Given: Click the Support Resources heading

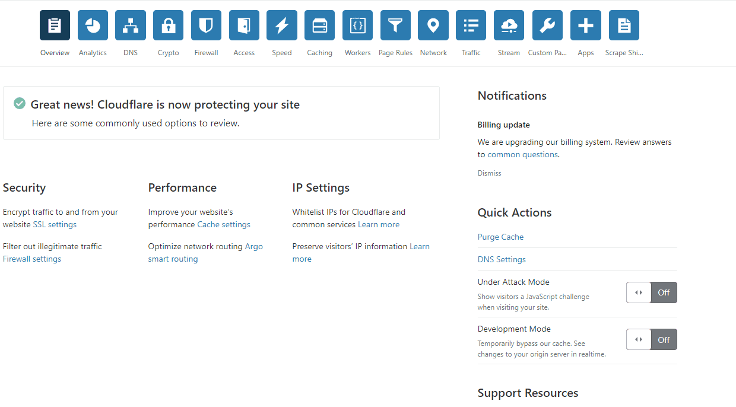Looking at the screenshot, I should pyautogui.click(x=528, y=393).
